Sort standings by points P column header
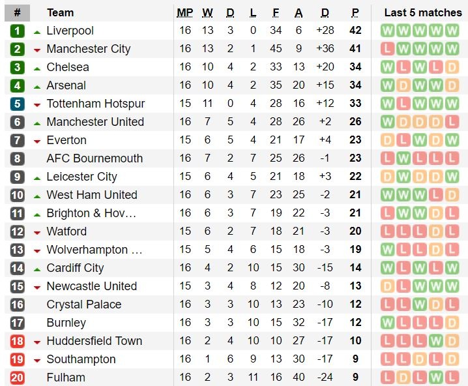Screen dimensions: 468x386 point(355,12)
